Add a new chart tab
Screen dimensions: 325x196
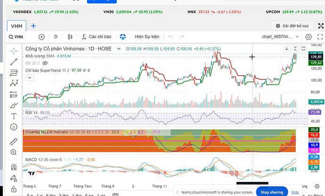point(33,26)
